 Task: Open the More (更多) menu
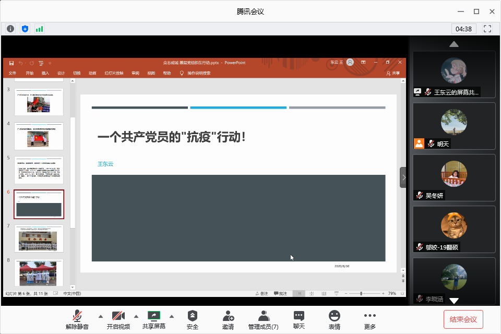pos(369,319)
